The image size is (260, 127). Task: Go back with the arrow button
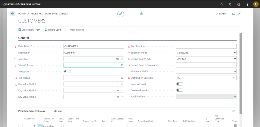[x=12, y=14]
